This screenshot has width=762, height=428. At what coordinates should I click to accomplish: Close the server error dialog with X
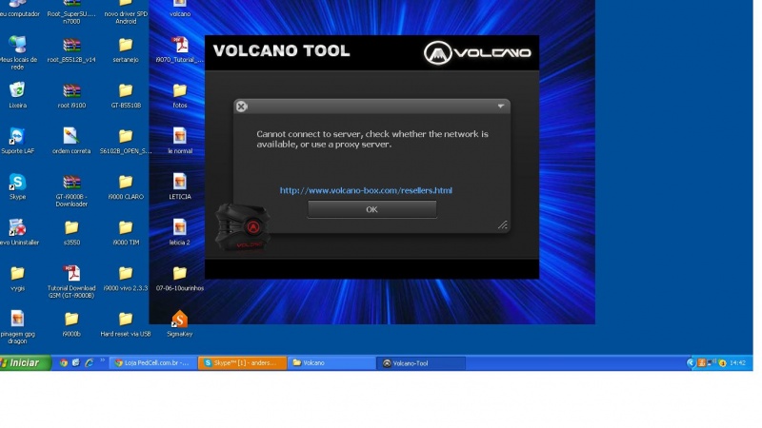(242, 107)
